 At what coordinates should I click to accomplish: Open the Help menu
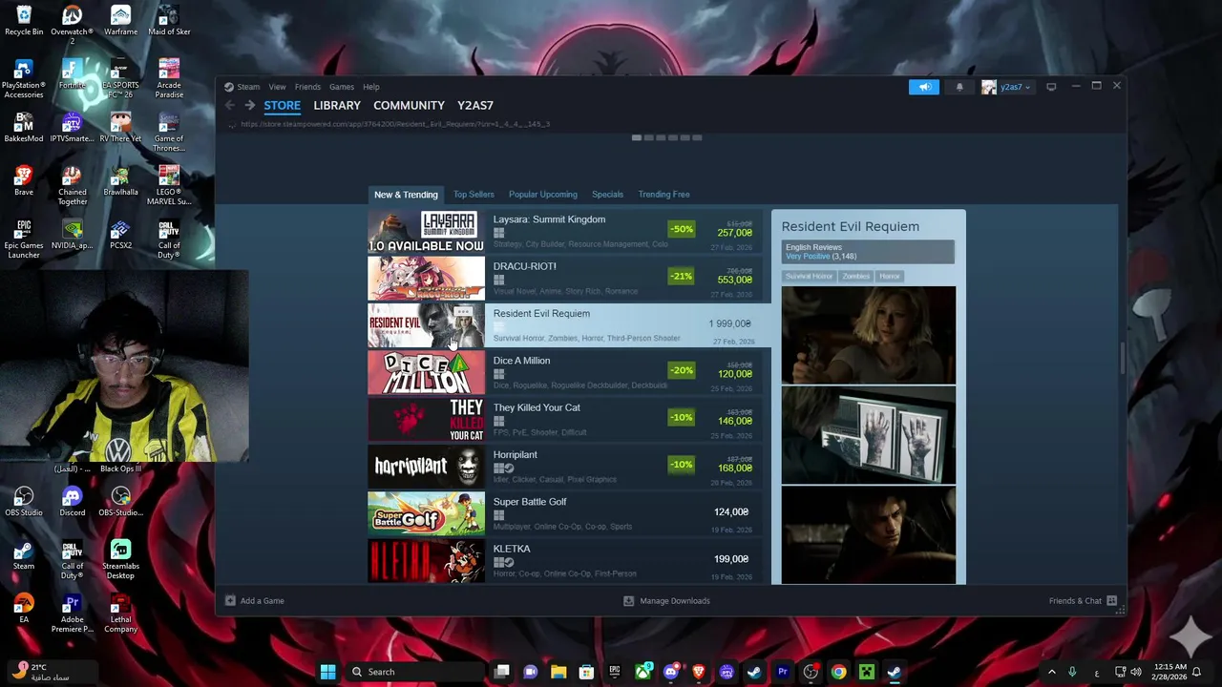[370, 87]
